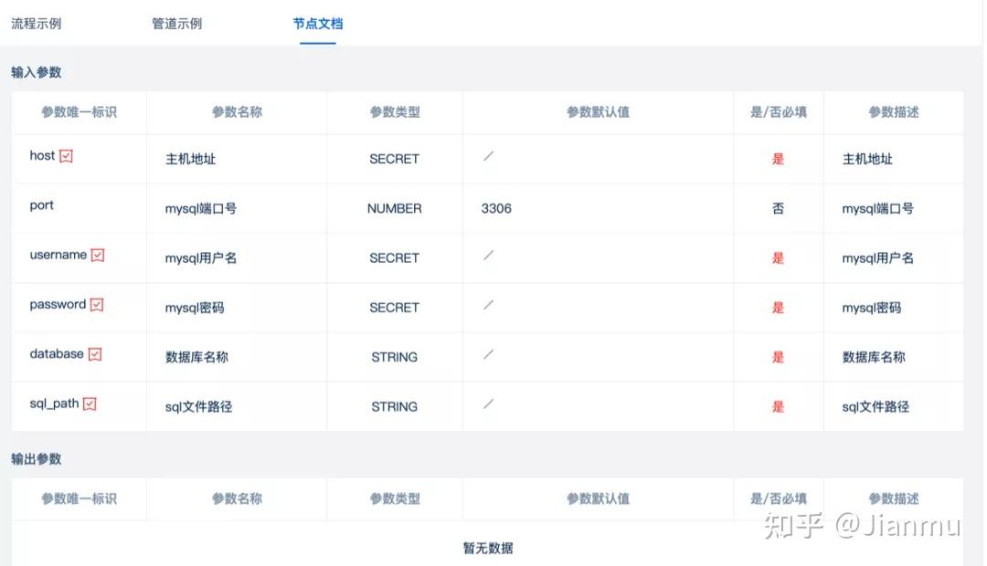Click the password parameter identifier

[58, 304]
